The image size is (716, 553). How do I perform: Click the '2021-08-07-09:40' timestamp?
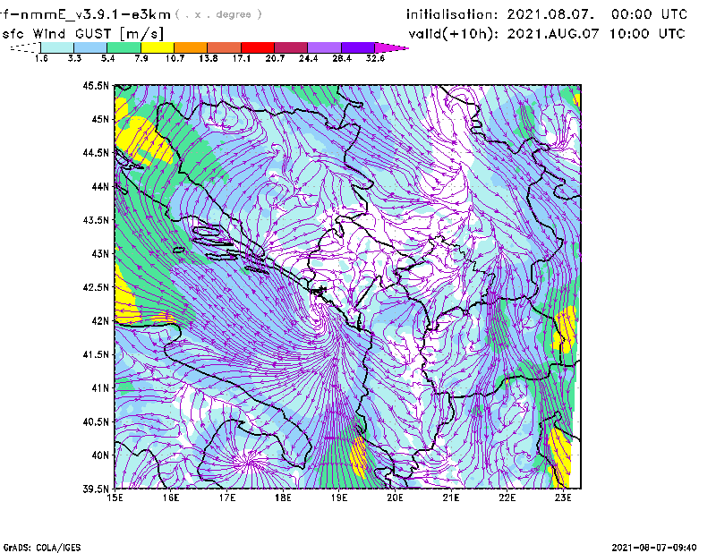tap(654, 548)
